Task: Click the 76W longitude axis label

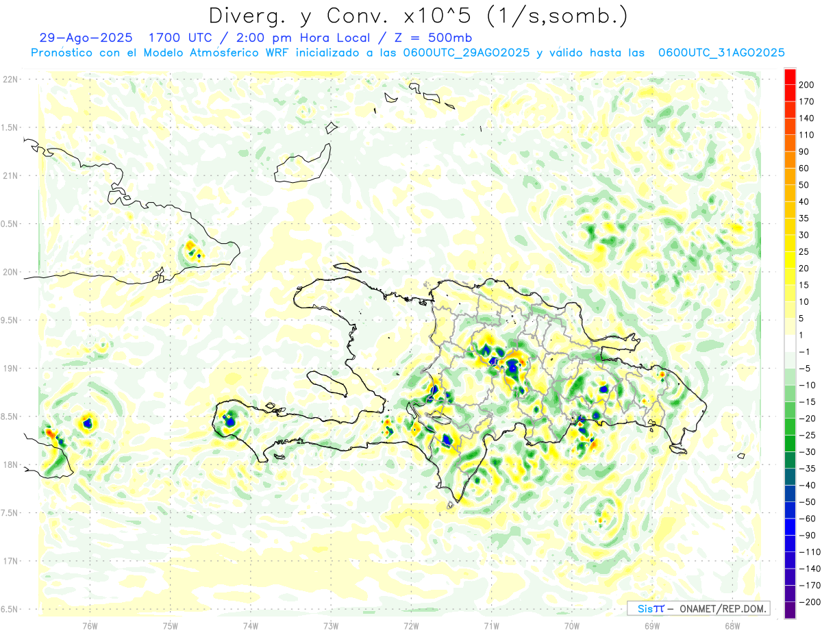Action: click(x=90, y=625)
